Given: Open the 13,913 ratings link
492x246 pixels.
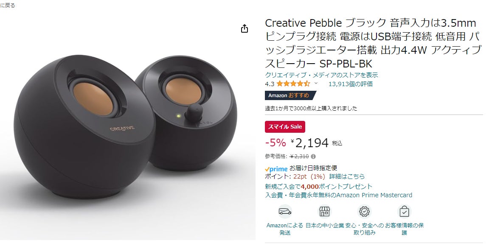Looking at the screenshot, I should coord(351,84).
